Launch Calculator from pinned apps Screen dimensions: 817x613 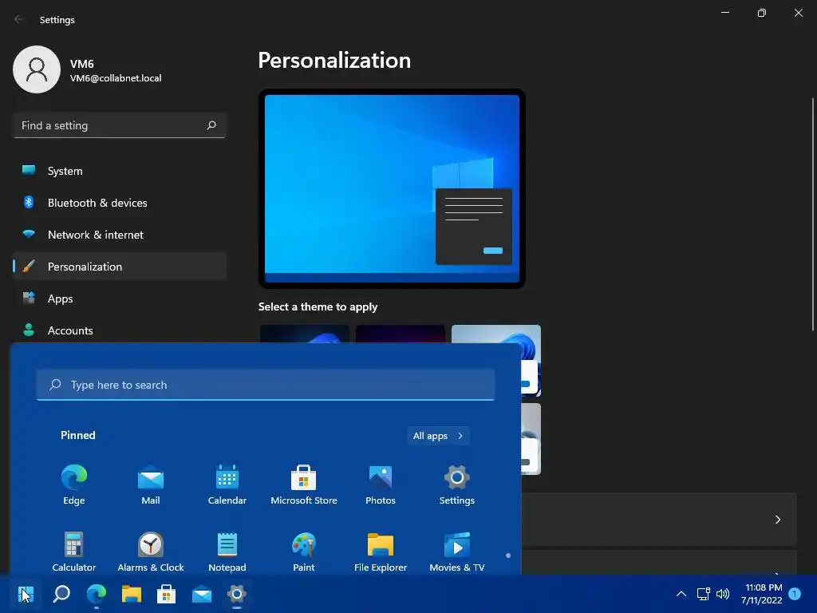(73, 552)
